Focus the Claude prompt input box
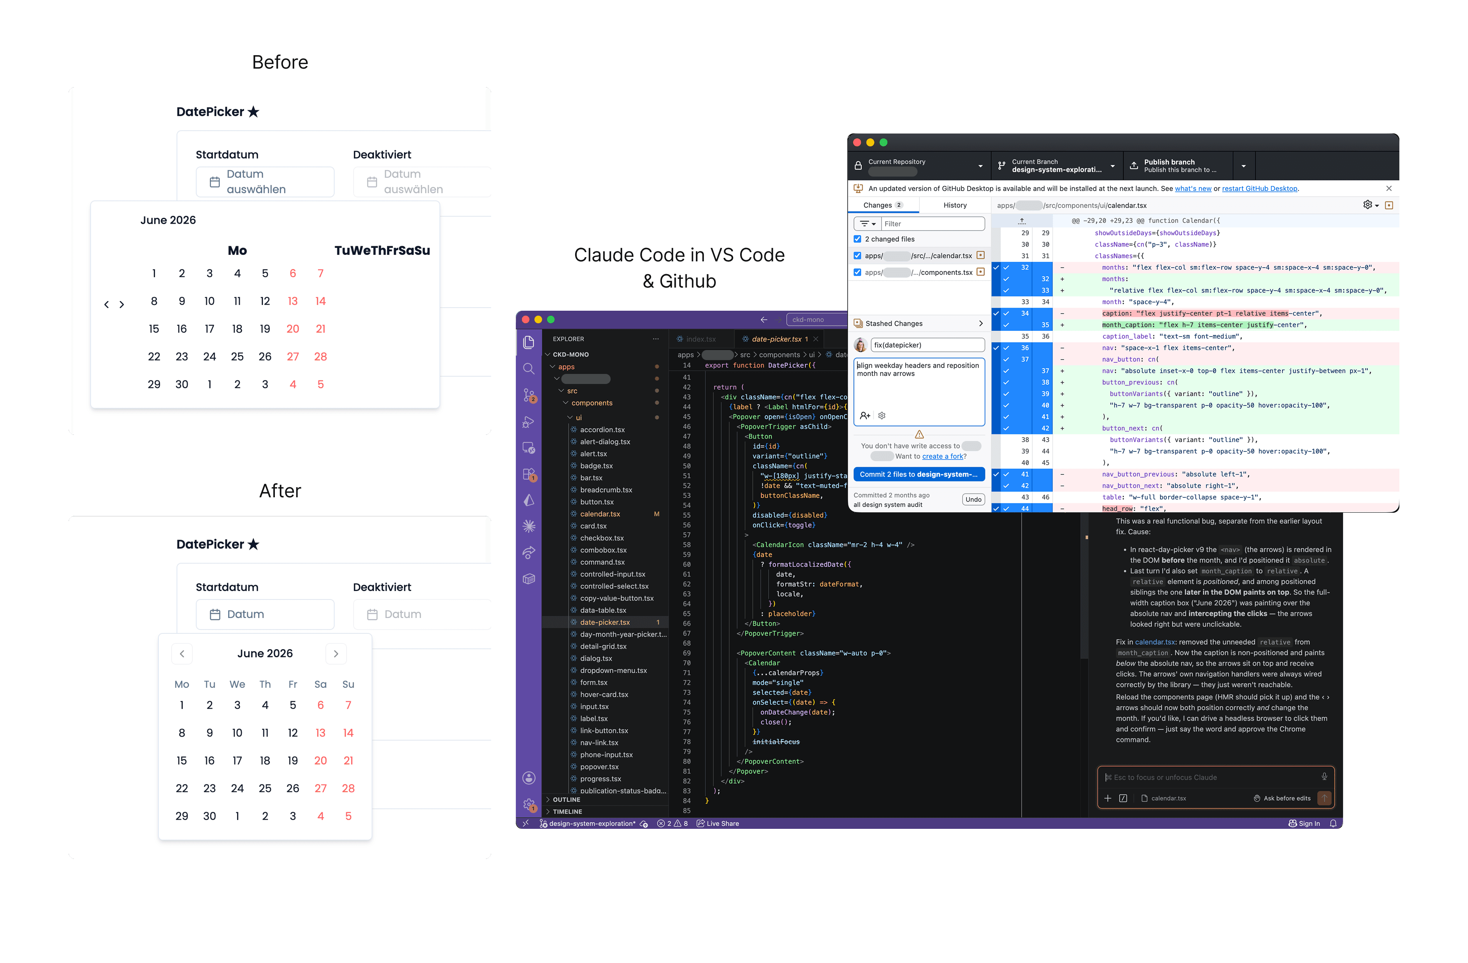Image resolution: width=1468 pixels, height=963 pixels. coord(1209,777)
